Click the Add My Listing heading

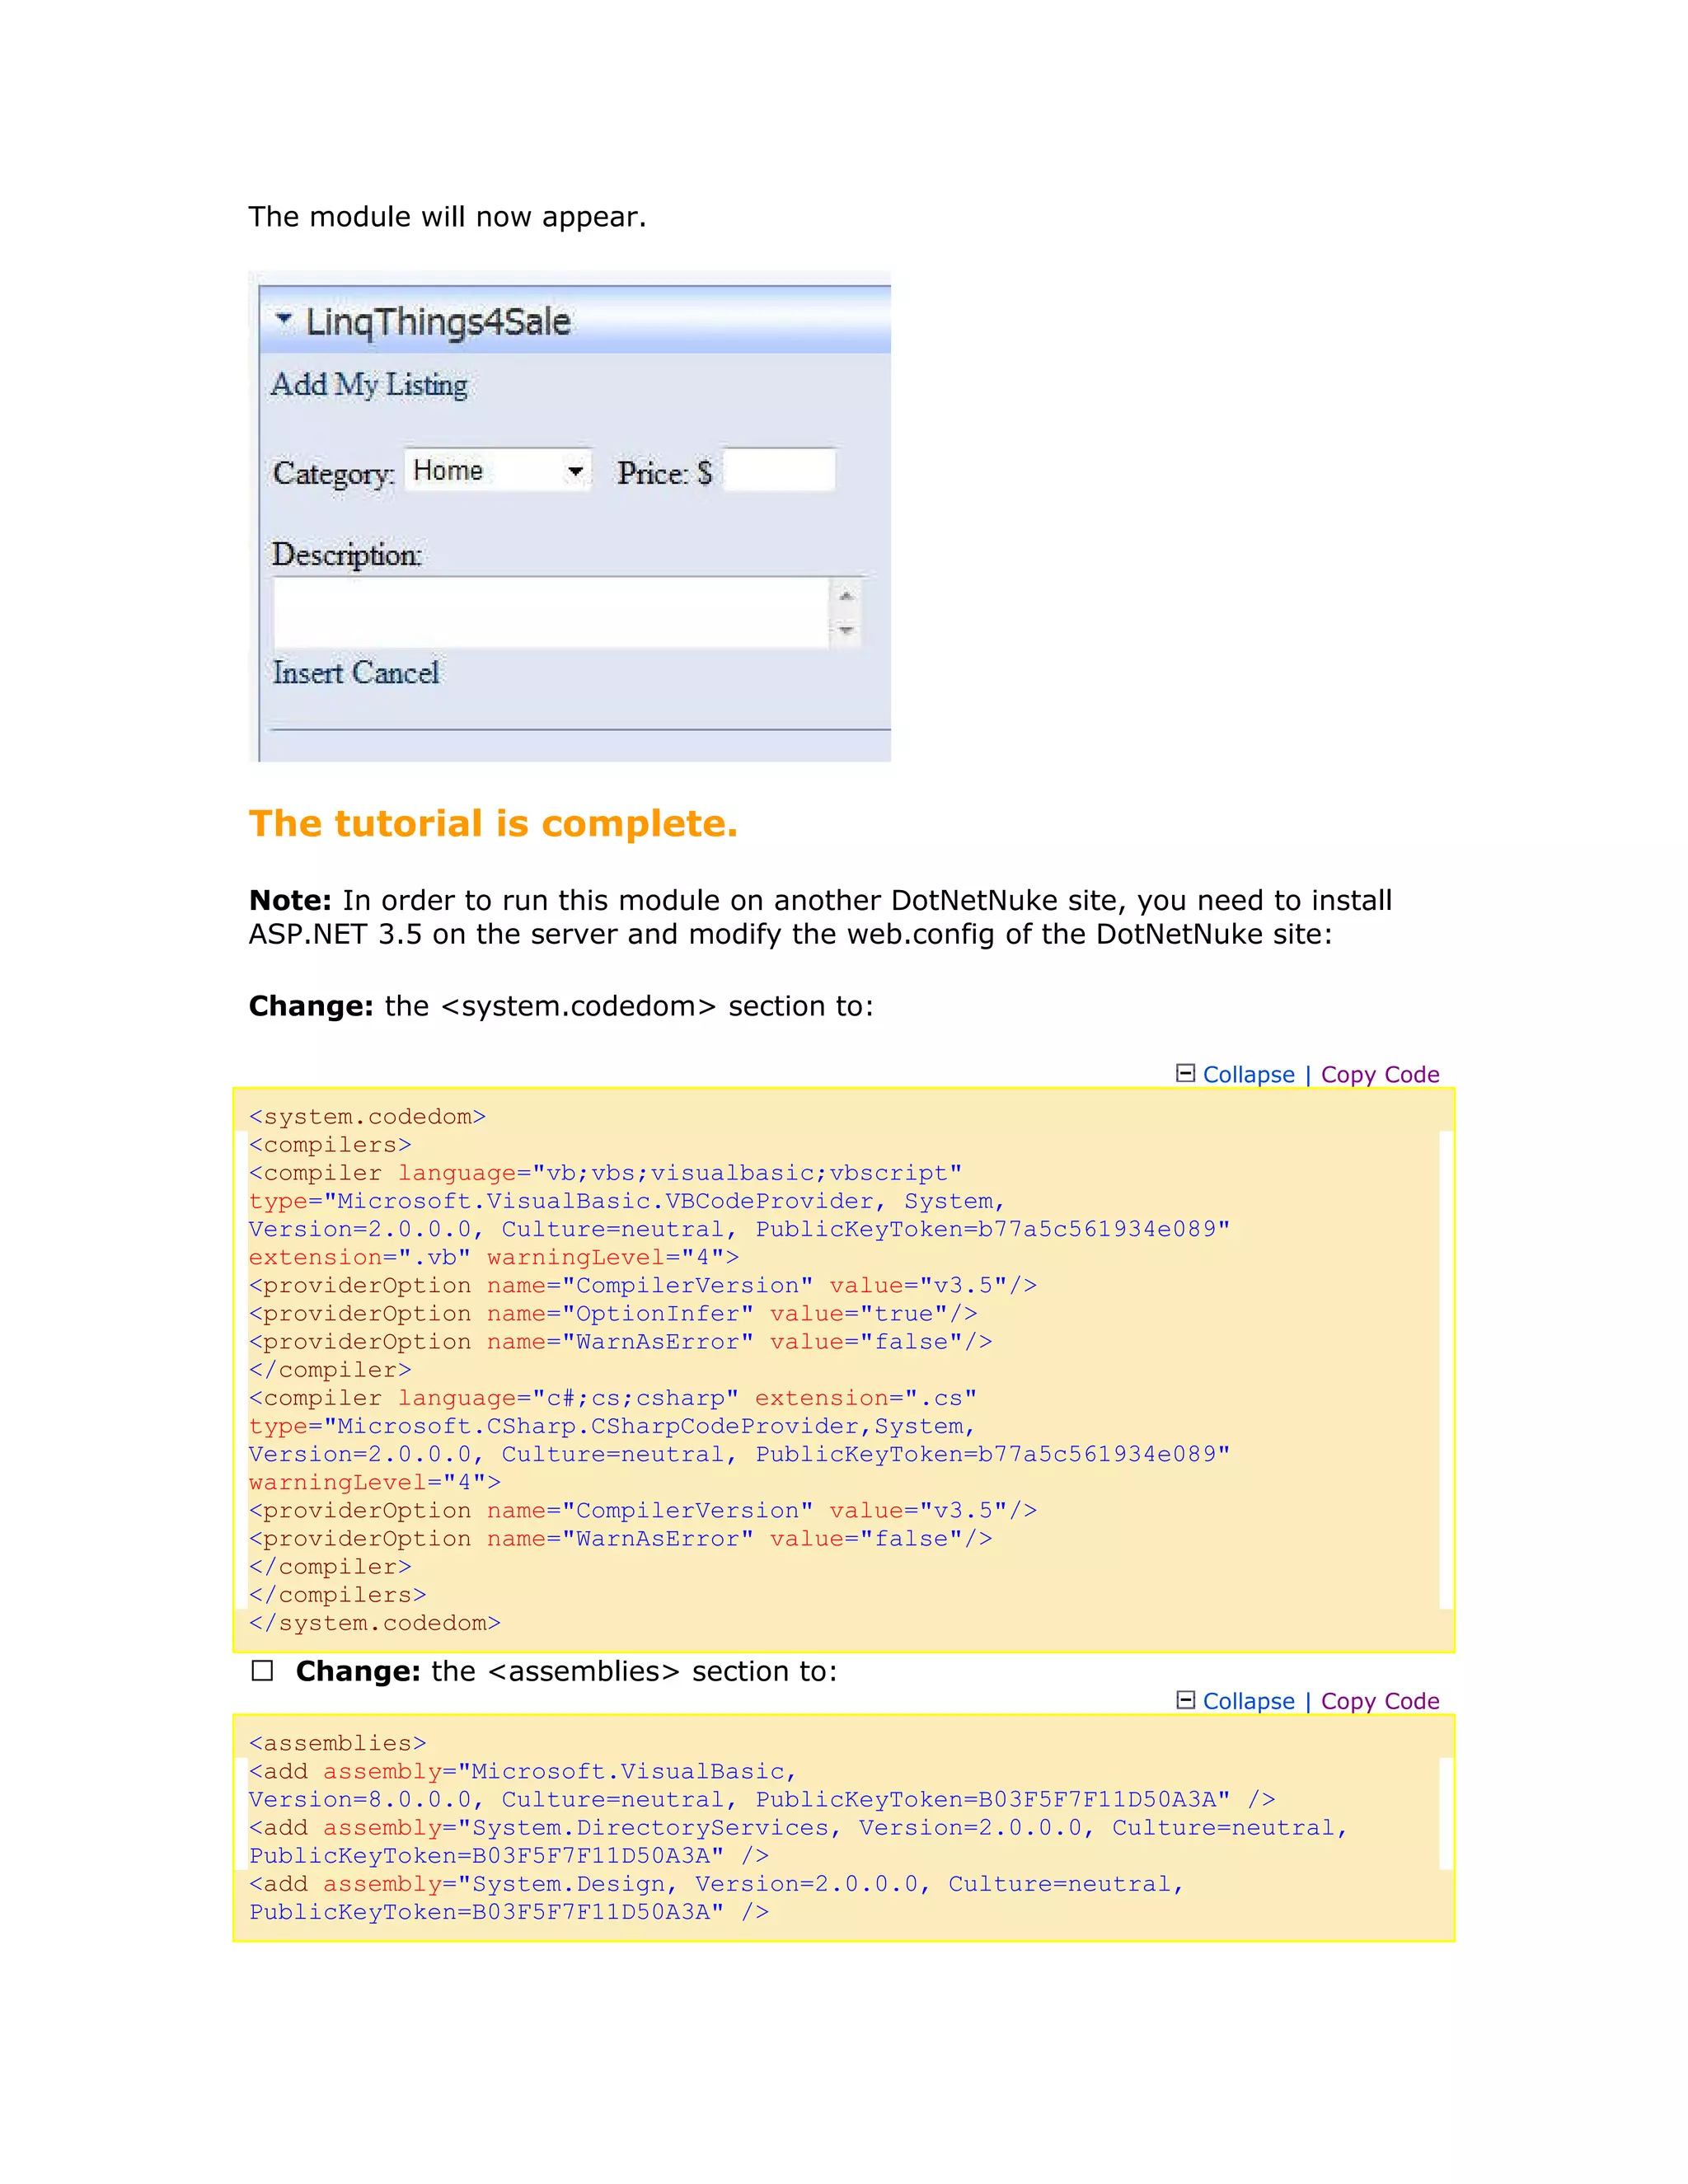point(369,385)
